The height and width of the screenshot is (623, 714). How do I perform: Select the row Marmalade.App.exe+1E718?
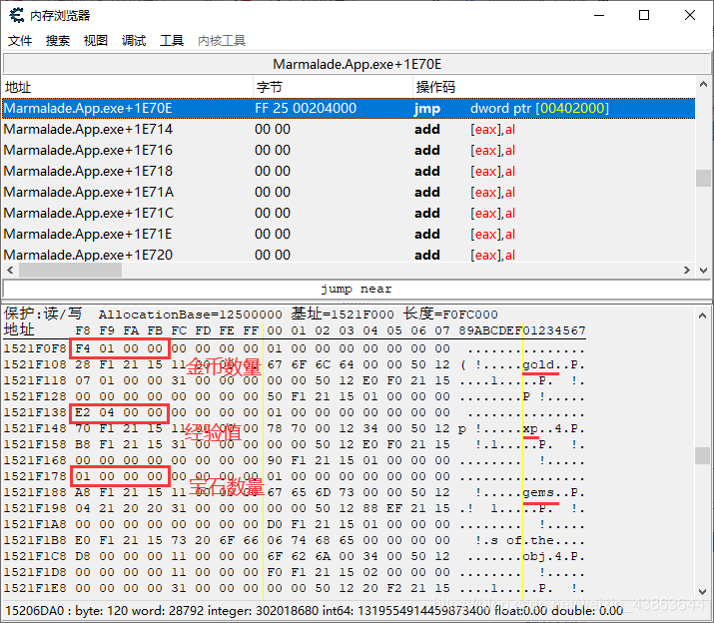click(349, 172)
